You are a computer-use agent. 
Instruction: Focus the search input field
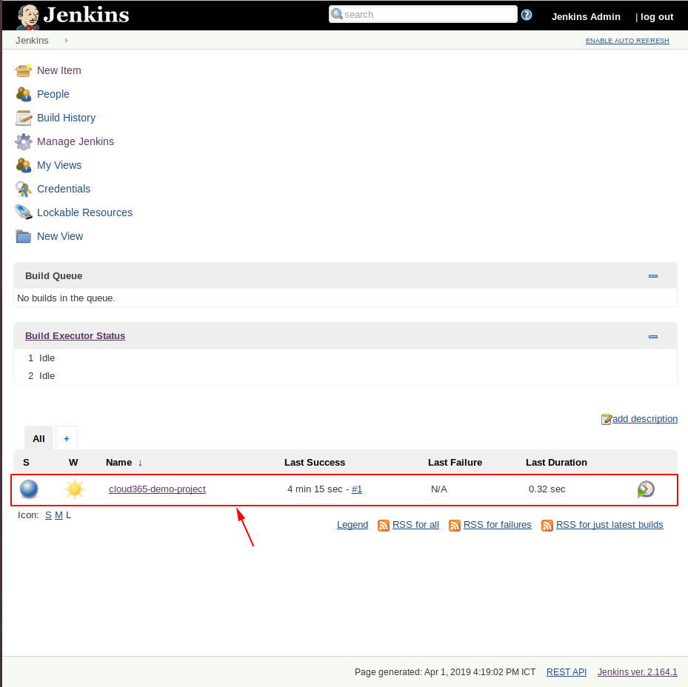(423, 15)
